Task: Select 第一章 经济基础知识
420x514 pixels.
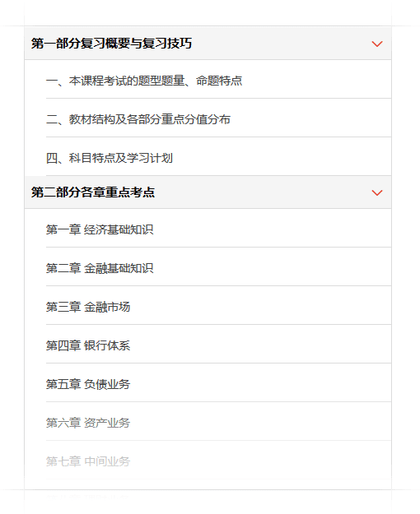Action: coord(218,229)
